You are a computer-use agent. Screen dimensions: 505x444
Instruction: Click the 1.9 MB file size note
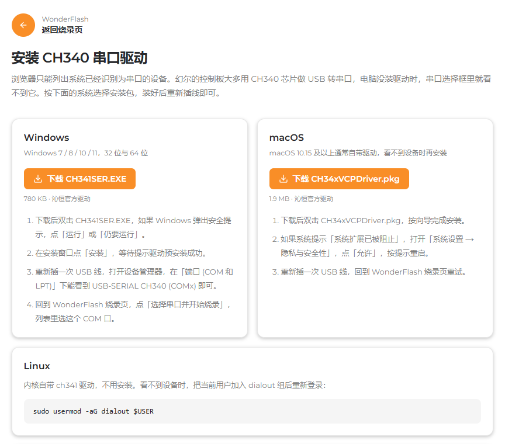[x=301, y=199]
